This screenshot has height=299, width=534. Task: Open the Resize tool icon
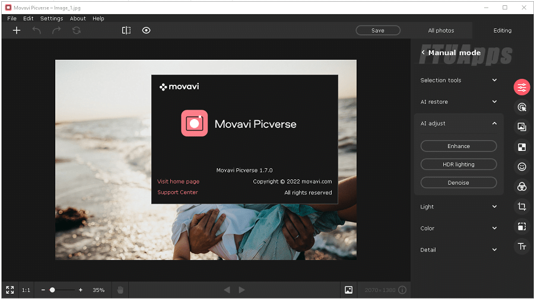(x=522, y=226)
